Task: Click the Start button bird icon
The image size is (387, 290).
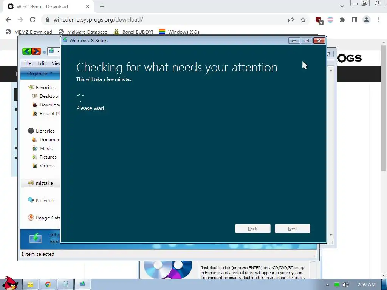Action: pos(10,284)
